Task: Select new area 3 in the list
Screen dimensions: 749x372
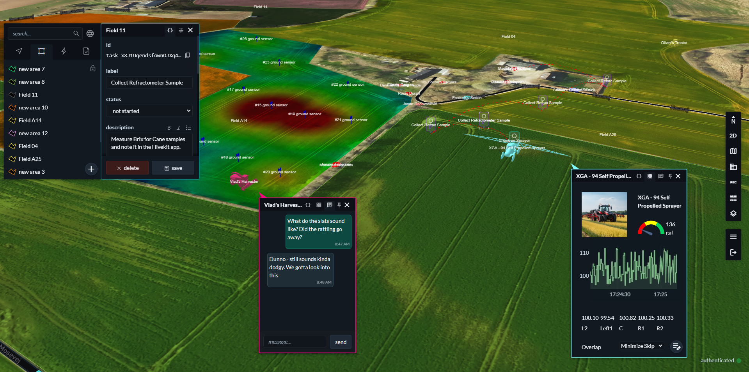Action: click(x=32, y=172)
